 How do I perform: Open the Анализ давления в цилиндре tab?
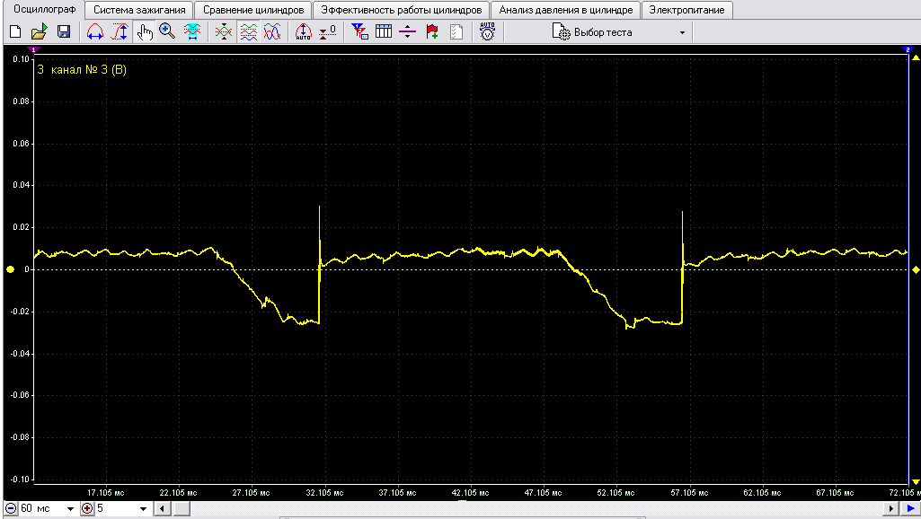tap(566, 10)
